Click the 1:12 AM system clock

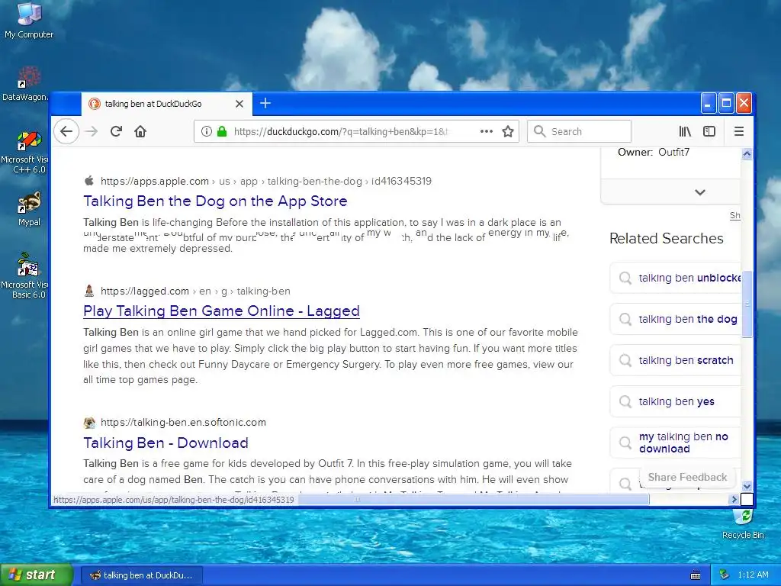point(753,575)
